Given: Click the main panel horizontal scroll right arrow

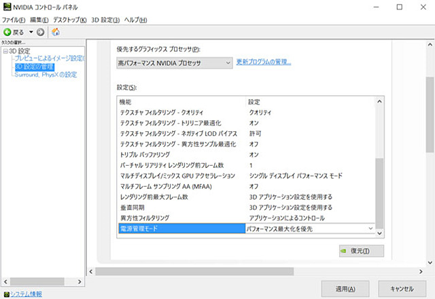Looking at the screenshot, I should (x=421, y=272).
